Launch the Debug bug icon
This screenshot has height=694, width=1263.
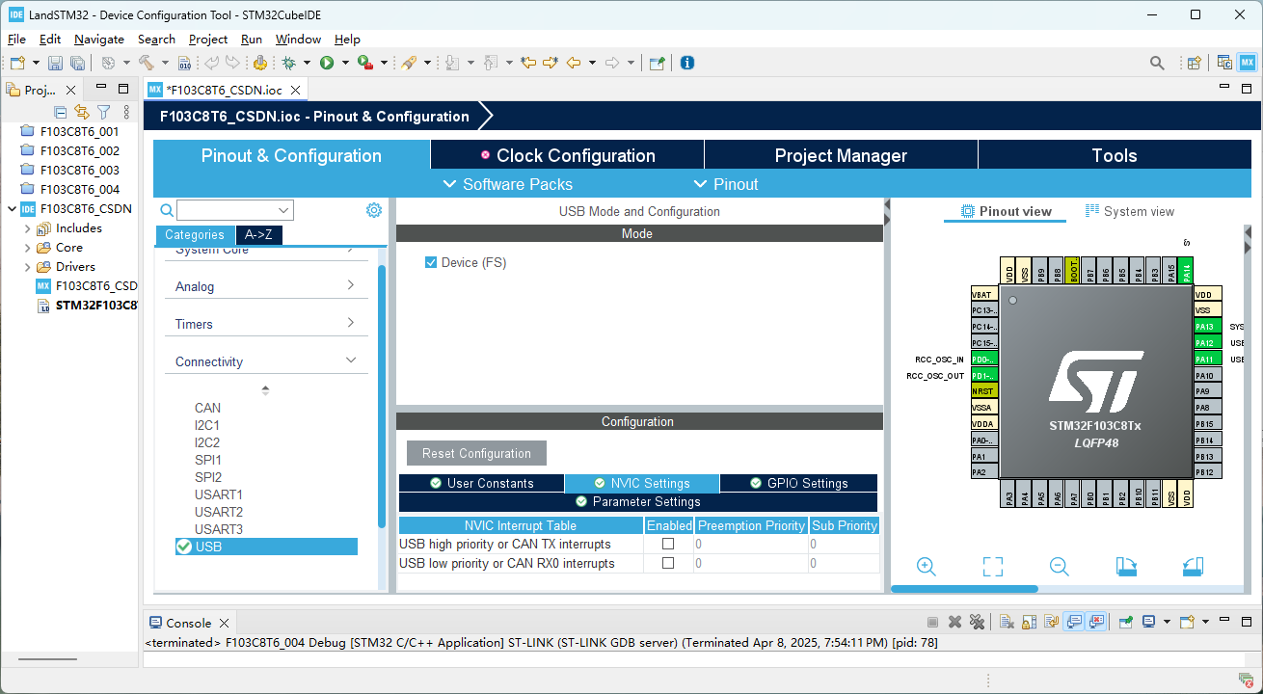[x=288, y=63]
